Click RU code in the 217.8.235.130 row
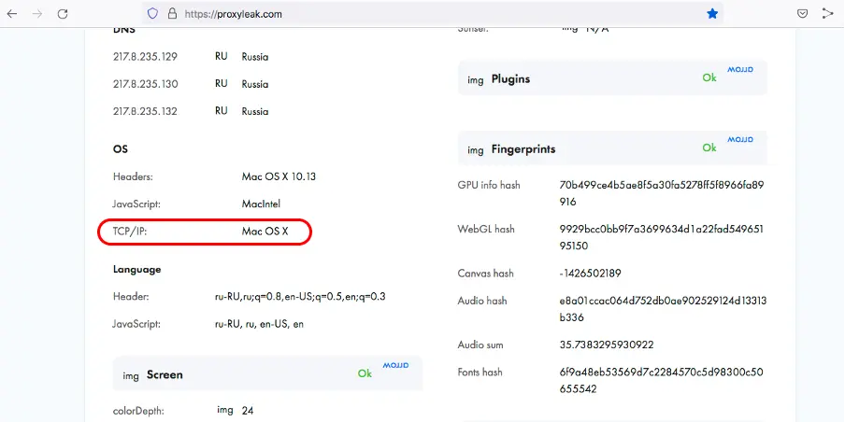 pos(221,84)
